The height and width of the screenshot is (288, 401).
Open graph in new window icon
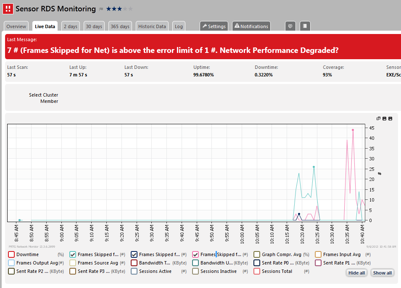[378, 118]
